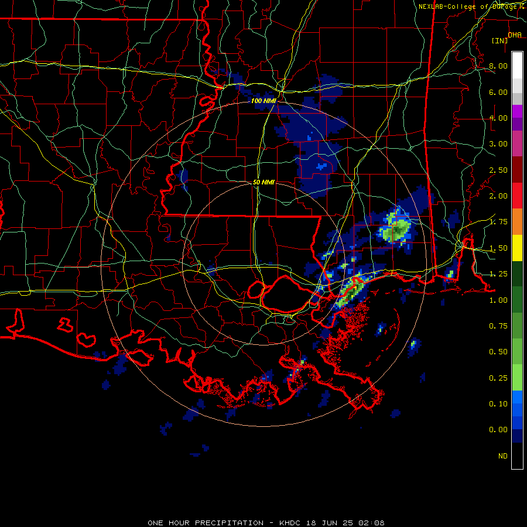
Task: Click the "OHA" product code label
Action: (x=515, y=35)
